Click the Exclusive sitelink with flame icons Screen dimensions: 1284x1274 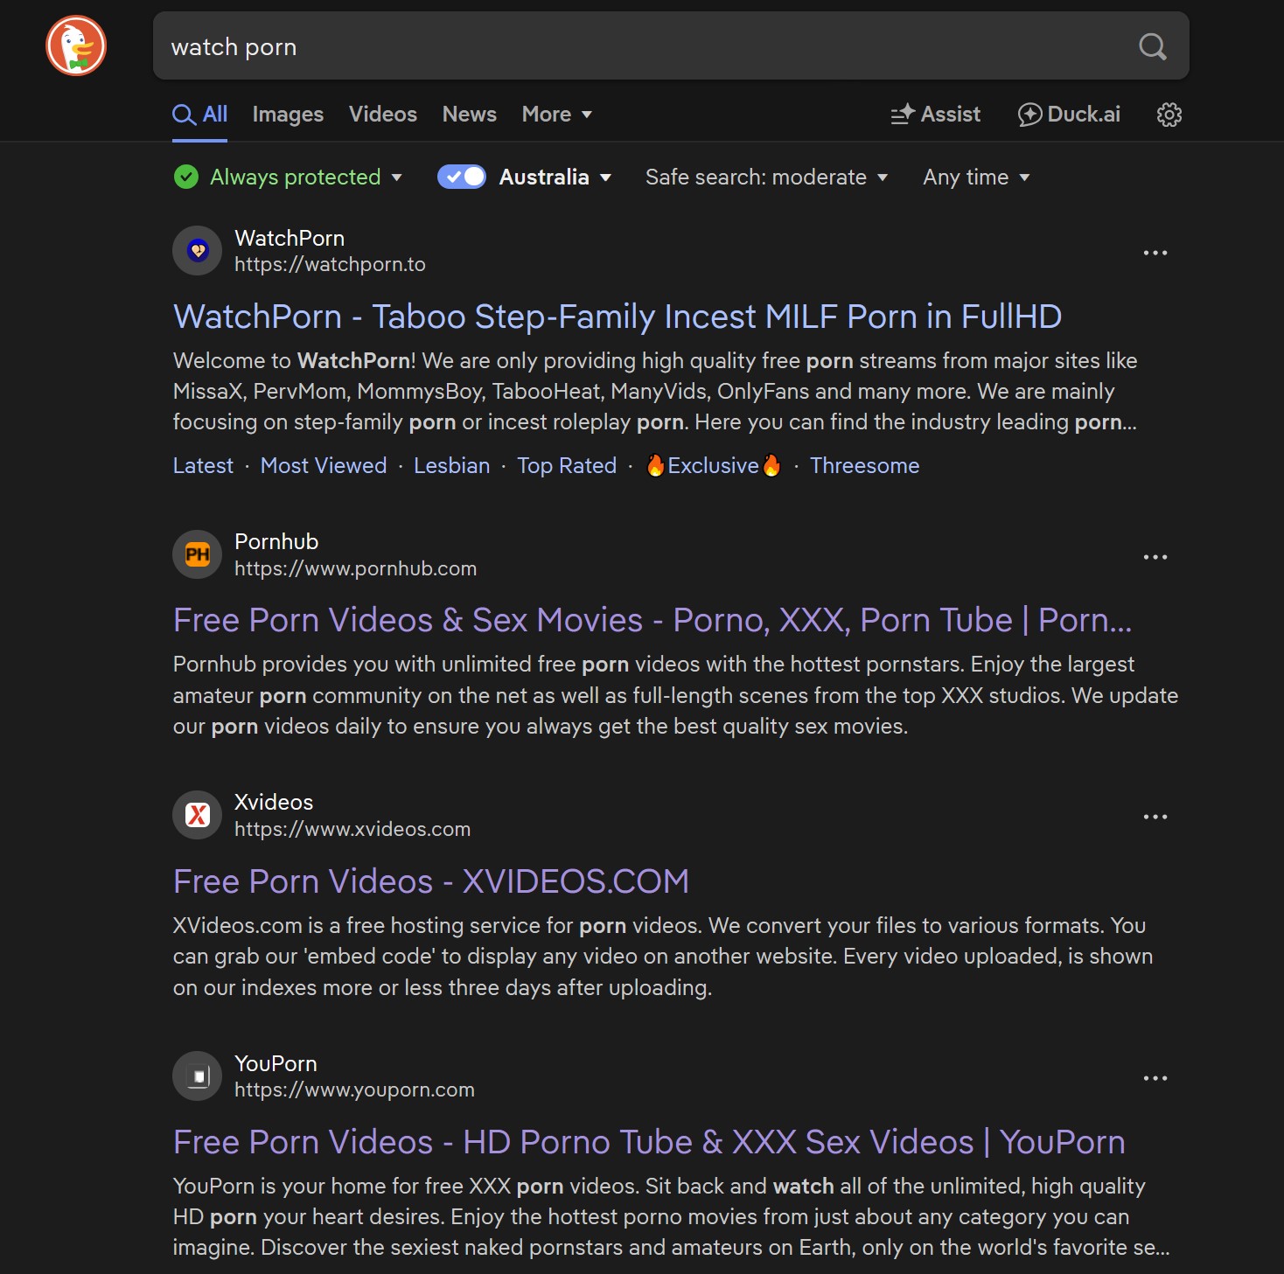coord(713,465)
